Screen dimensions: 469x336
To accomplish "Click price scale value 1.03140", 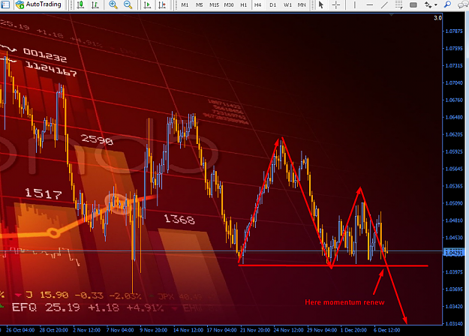I will tap(454, 324).
